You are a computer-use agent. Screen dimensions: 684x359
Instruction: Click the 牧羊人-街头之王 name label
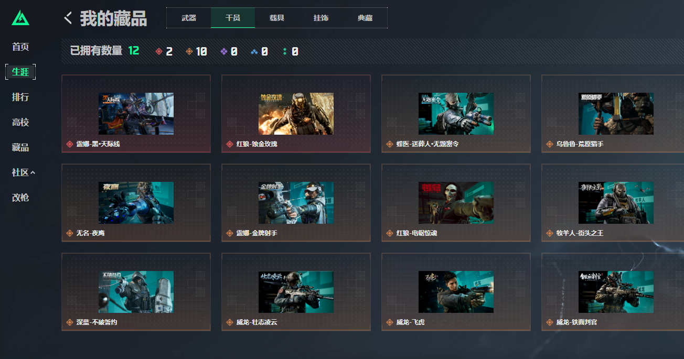point(580,233)
